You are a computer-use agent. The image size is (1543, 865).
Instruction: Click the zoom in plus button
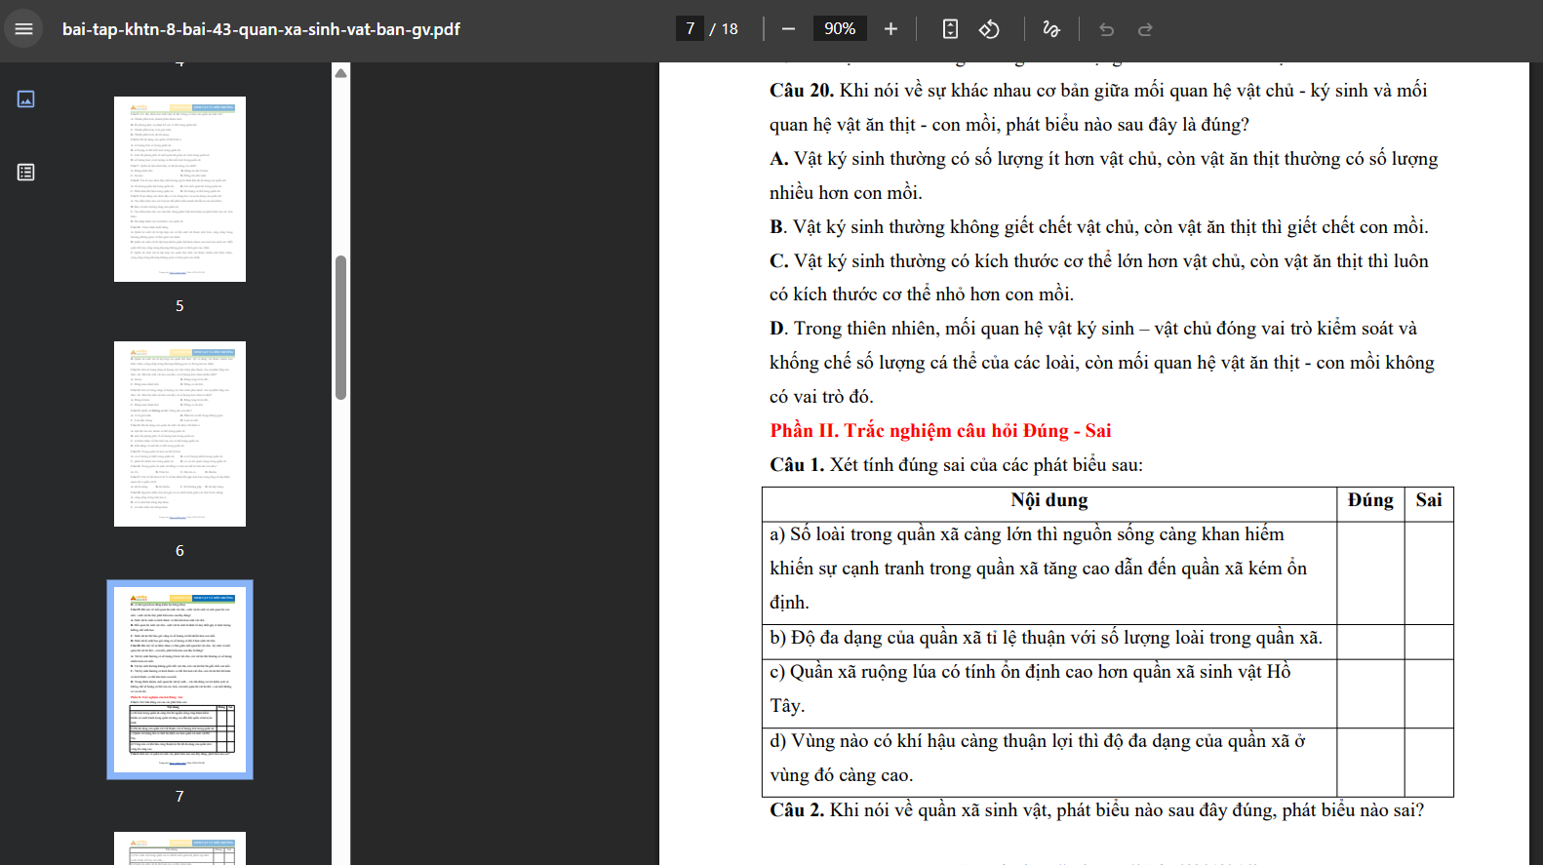(x=890, y=29)
